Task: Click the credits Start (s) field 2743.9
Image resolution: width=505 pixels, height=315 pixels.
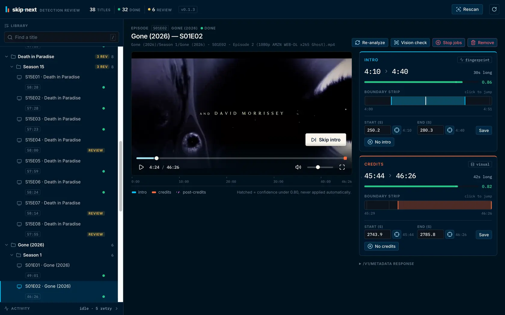Action: (x=378, y=235)
